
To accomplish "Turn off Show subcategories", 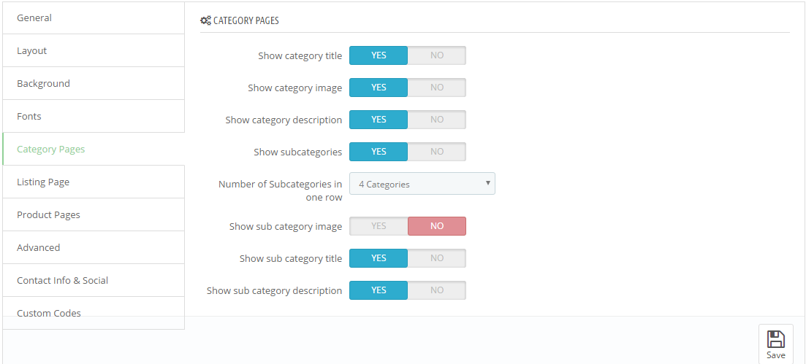I will pyautogui.click(x=437, y=152).
